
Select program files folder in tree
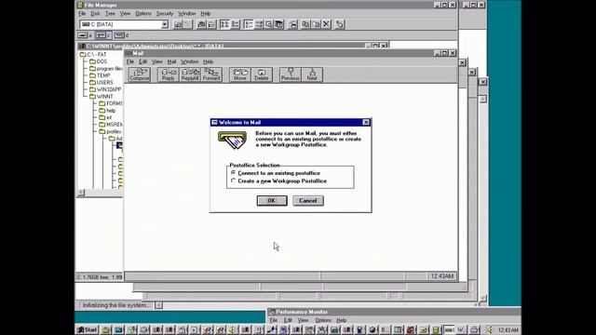click(x=106, y=68)
